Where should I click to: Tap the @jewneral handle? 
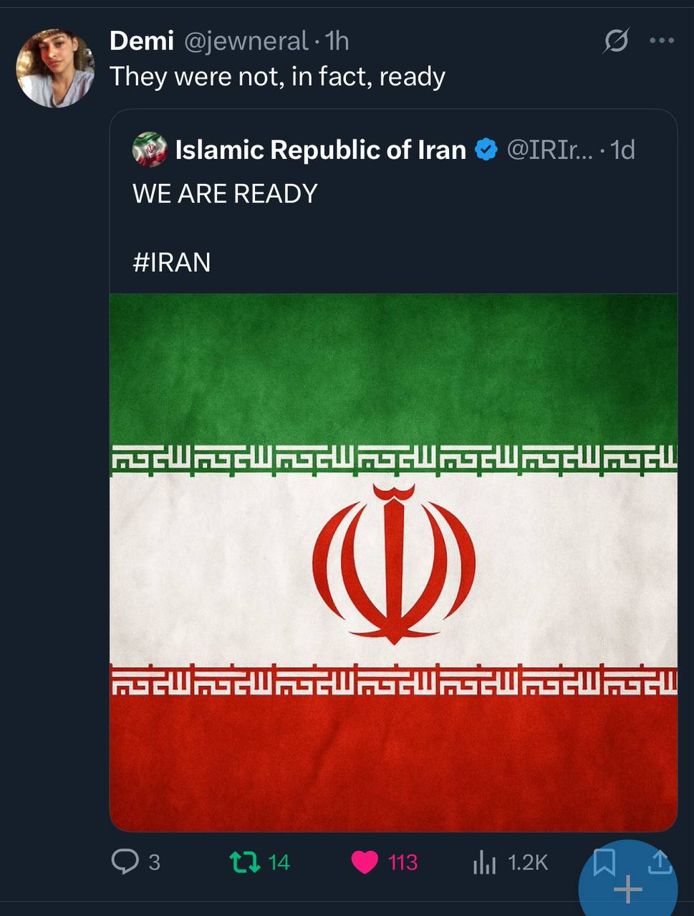click(x=246, y=42)
